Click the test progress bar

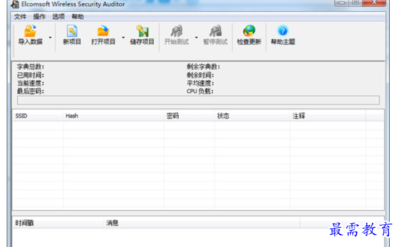point(198,100)
